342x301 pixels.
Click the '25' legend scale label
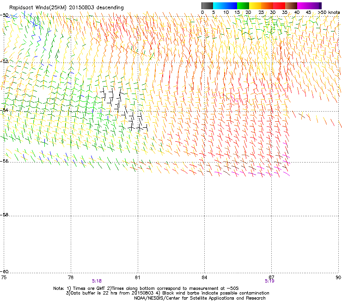(x=261, y=13)
